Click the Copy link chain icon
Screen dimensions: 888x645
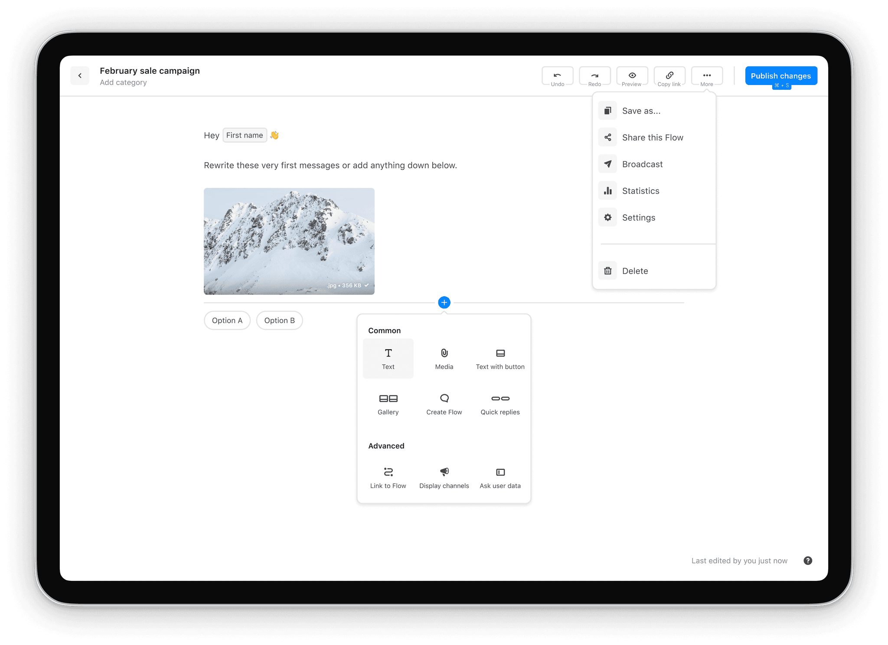pyautogui.click(x=669, y=75)
